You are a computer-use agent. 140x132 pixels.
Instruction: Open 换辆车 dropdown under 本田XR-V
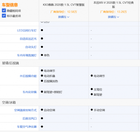pyautogui.click(x=113, y=17)
